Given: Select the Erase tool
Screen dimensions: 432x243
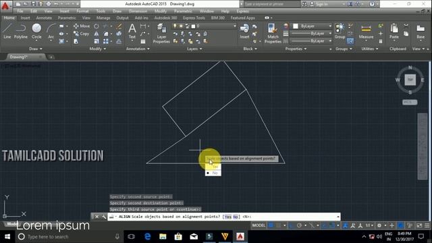Looking at the screenshot, I should coord(119,26).
